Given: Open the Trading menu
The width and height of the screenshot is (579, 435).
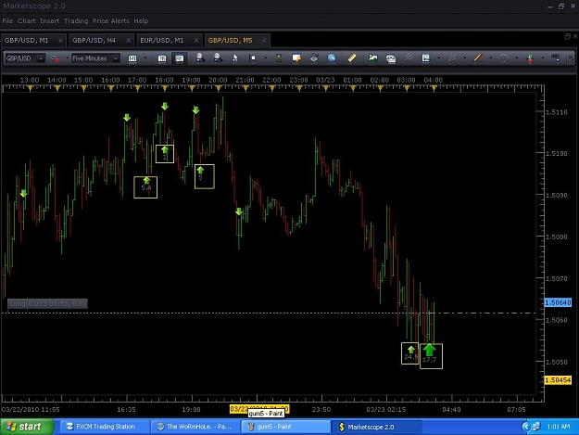Looking at the screenshot, I should tap(76, 21).
